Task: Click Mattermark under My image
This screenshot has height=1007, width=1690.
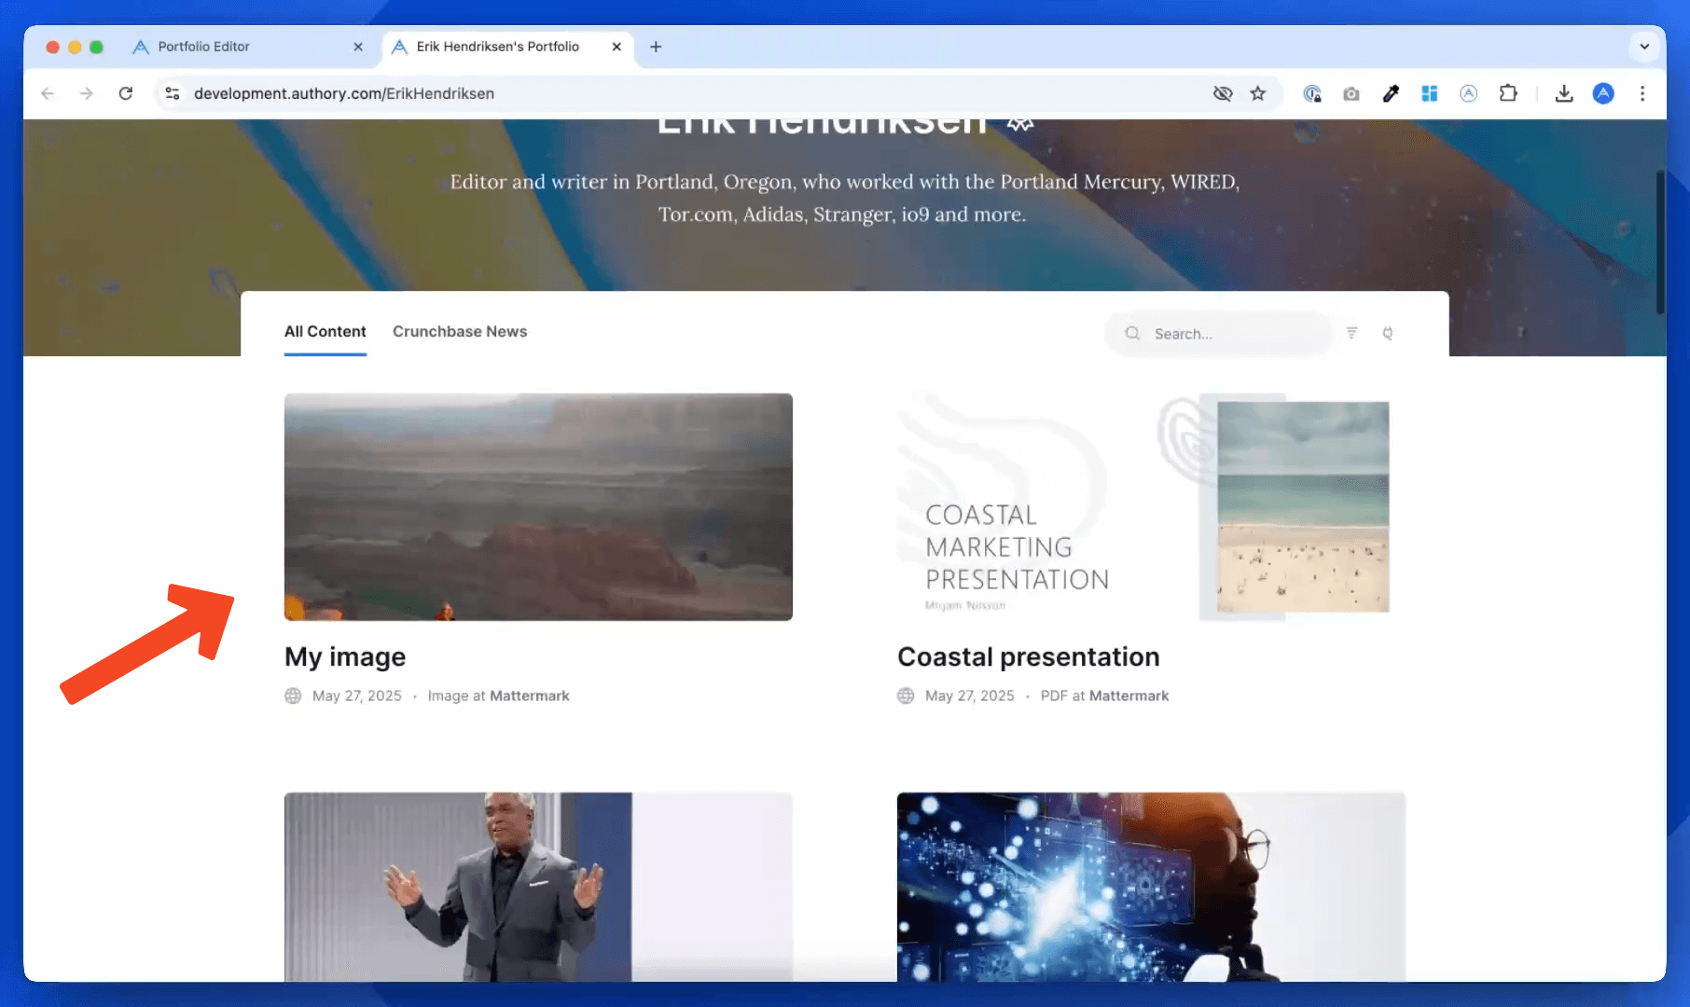Action: (x=530, y=696)
